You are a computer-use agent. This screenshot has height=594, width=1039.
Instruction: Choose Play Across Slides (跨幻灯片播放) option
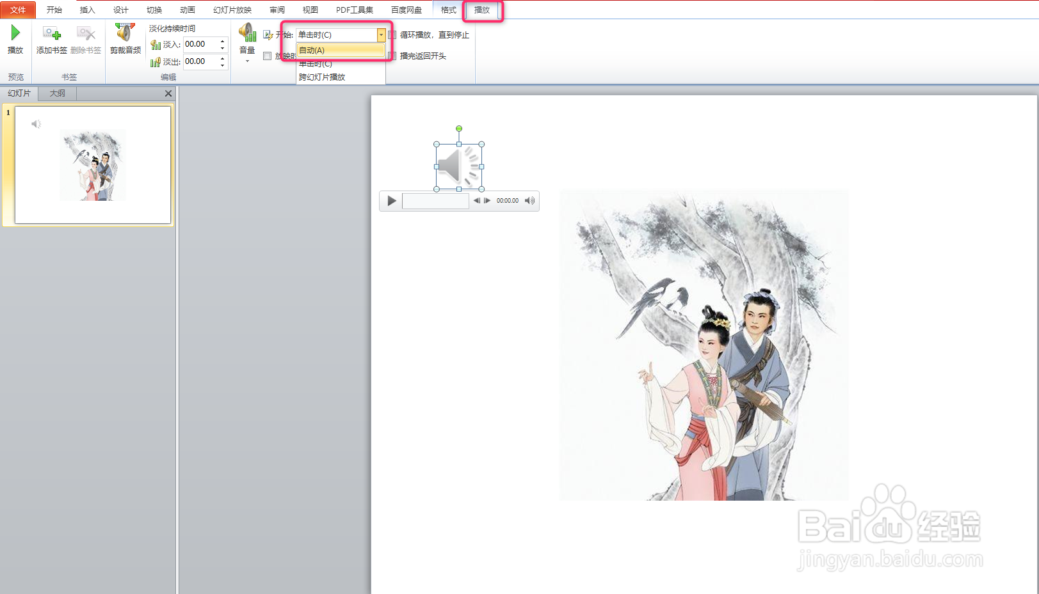341,77
